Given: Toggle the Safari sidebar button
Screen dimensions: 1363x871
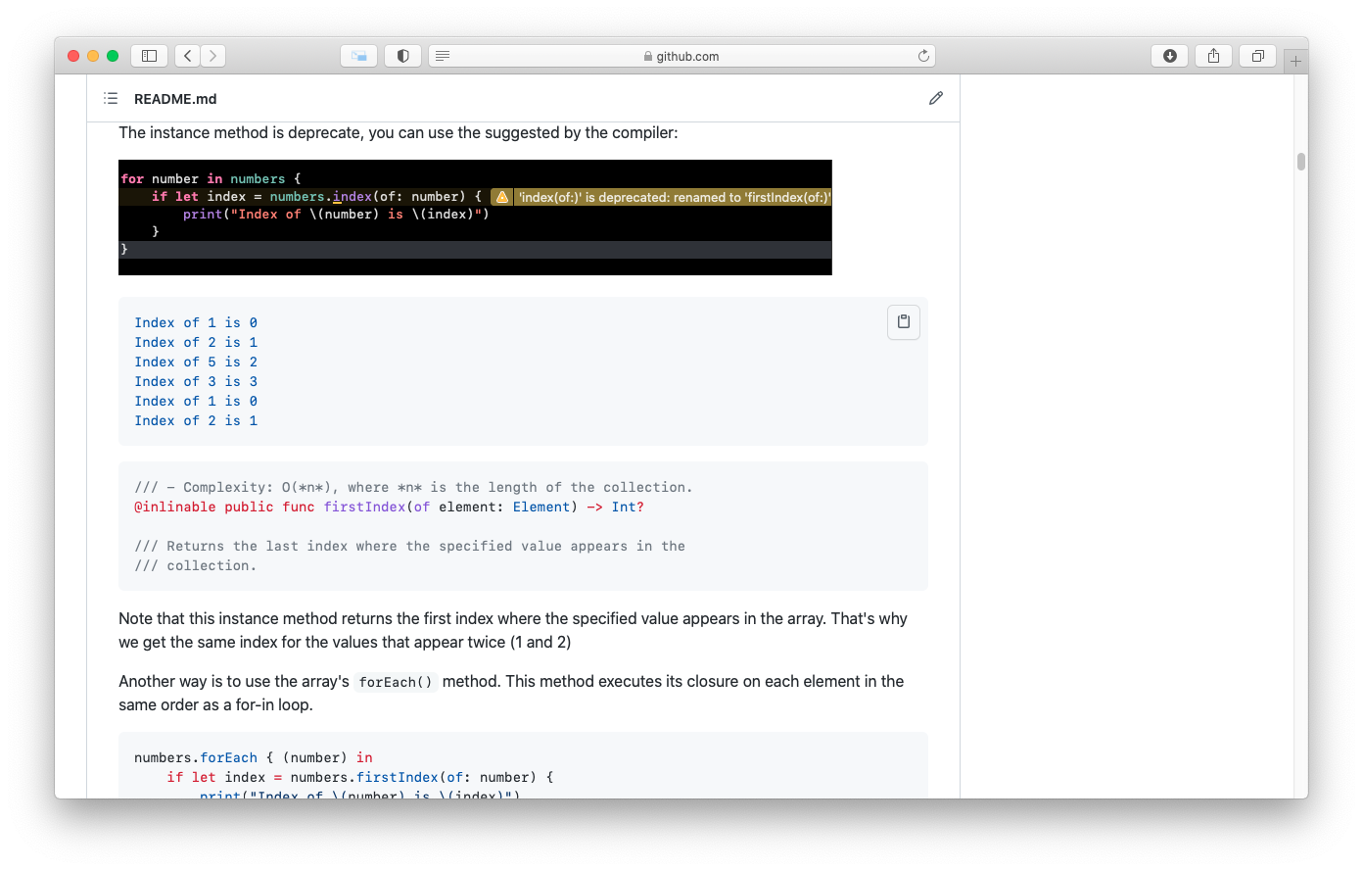Looking at the screenshot, I should click(x=150, y=56).
